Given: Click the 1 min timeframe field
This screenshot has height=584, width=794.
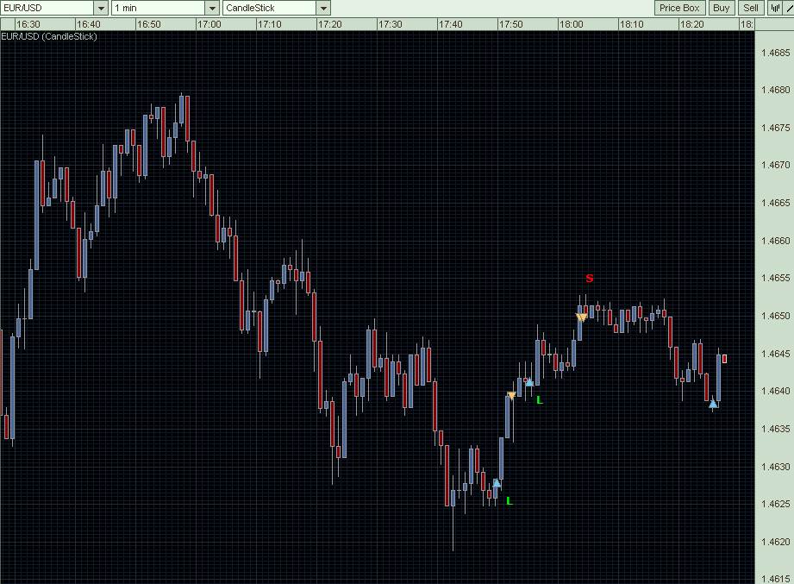Looking at the screenshot, I should click(159, 8).
